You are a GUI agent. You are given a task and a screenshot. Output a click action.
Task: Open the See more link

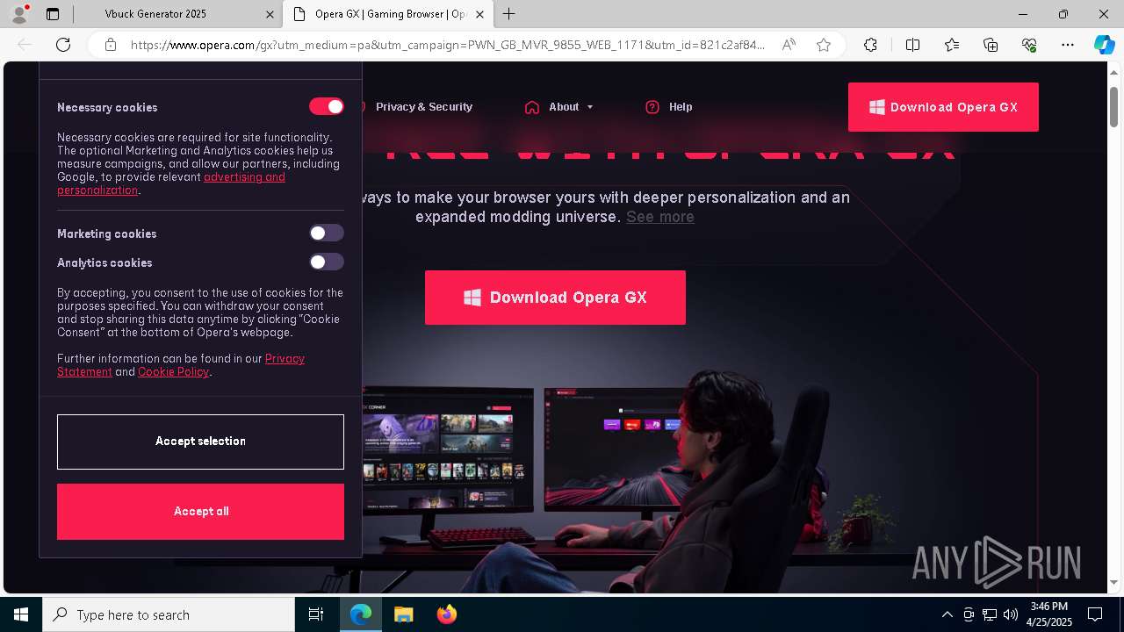pos(660,217)
